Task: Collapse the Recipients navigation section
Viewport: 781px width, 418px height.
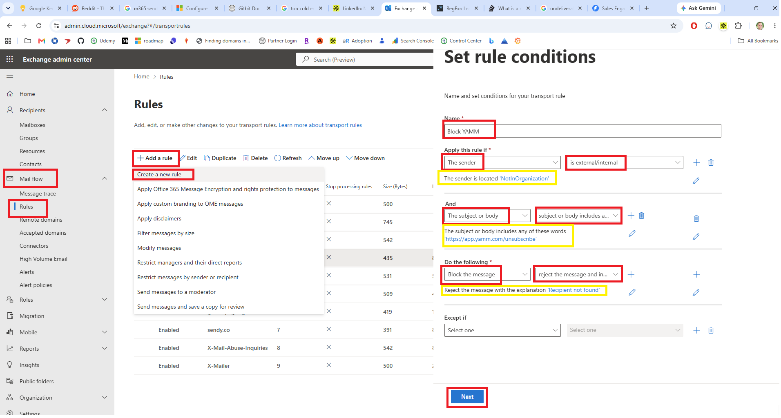Action: click(105, 110)
